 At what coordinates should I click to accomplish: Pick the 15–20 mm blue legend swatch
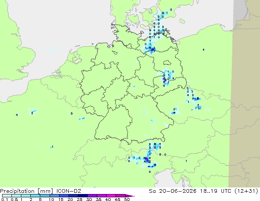tap(64, 196)
